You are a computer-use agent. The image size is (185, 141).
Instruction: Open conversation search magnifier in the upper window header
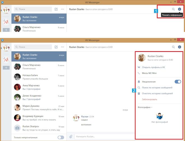[x=173, y=9]
